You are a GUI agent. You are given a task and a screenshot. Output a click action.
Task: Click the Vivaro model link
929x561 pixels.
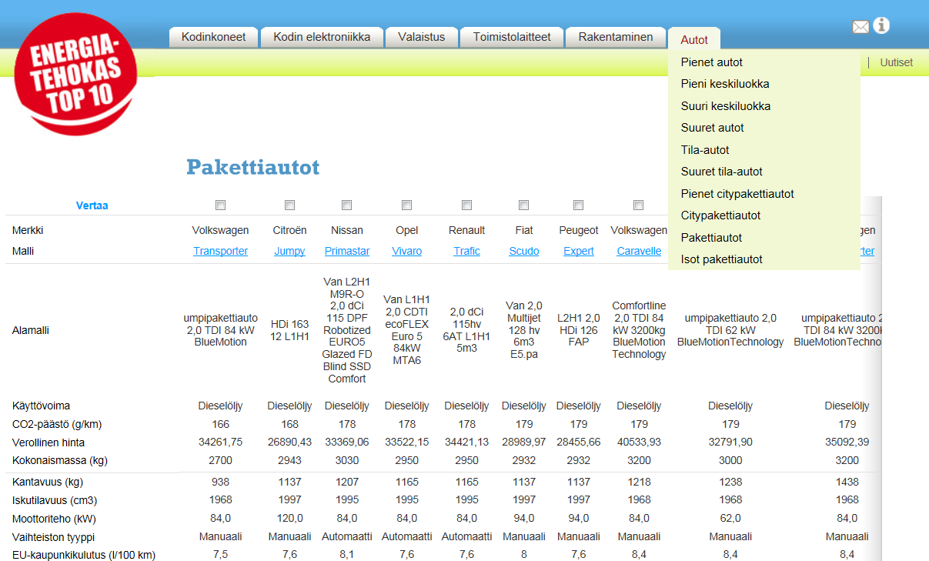tap(407, 251)
